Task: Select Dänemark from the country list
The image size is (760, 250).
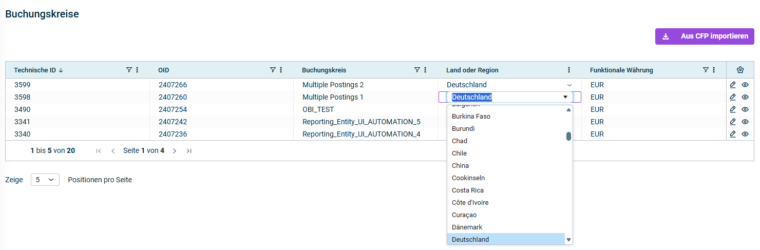Action: pos(467,227)
